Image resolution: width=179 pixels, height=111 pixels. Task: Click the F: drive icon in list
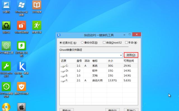63,81
